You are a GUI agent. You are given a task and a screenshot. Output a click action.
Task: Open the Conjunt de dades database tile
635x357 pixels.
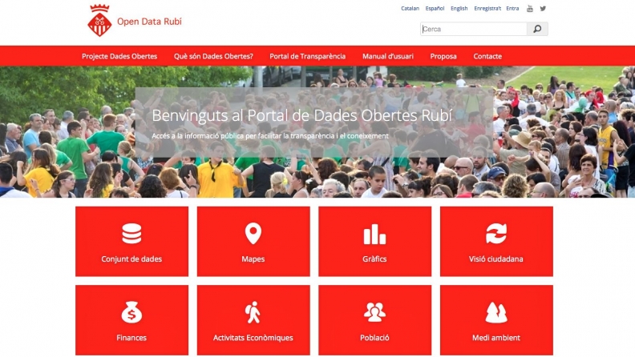(x=131, y=242)
